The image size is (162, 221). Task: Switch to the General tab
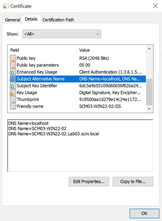click(13, 20)
